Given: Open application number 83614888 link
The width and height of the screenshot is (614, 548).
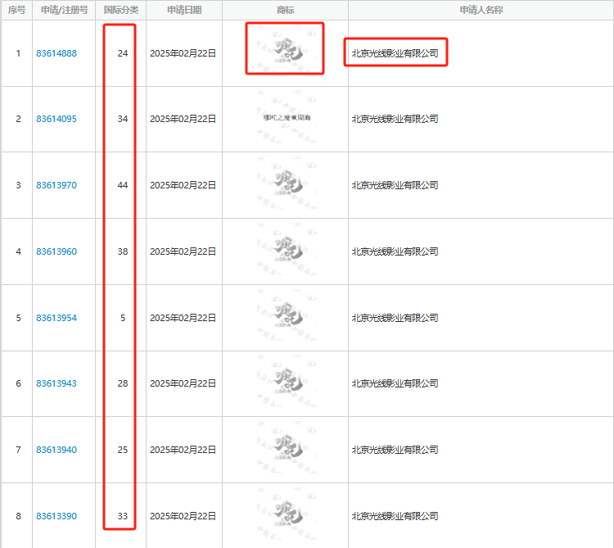Looking at the screenshot, I should (x=56, y=53).
